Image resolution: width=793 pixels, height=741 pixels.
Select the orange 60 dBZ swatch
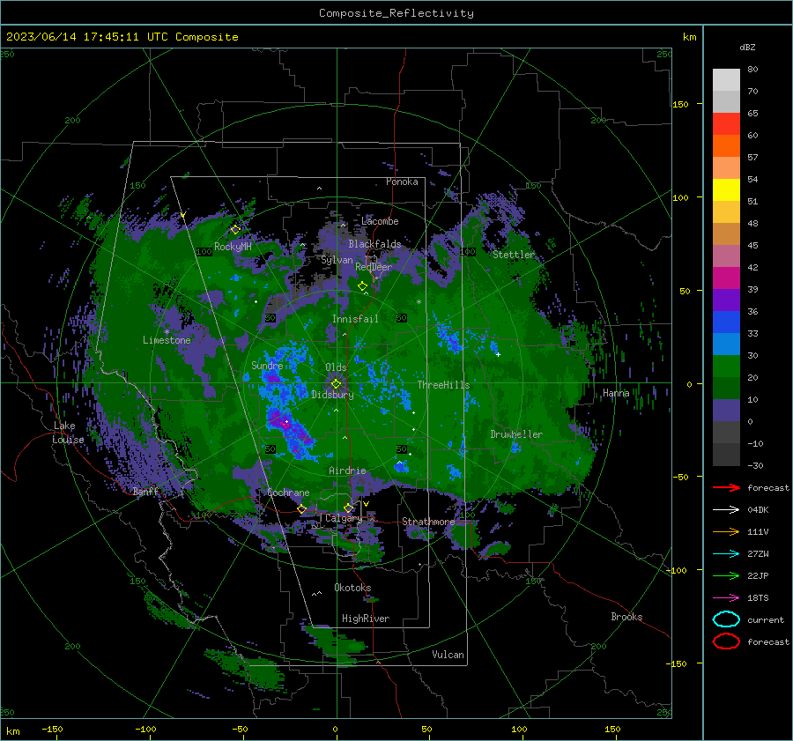click(x=726, y=146)
